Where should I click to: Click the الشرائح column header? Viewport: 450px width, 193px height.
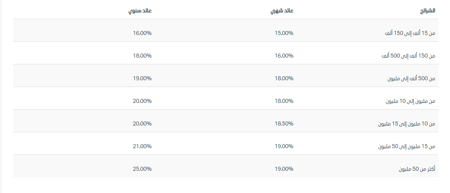pyautogui.click(x=427, y=11)
